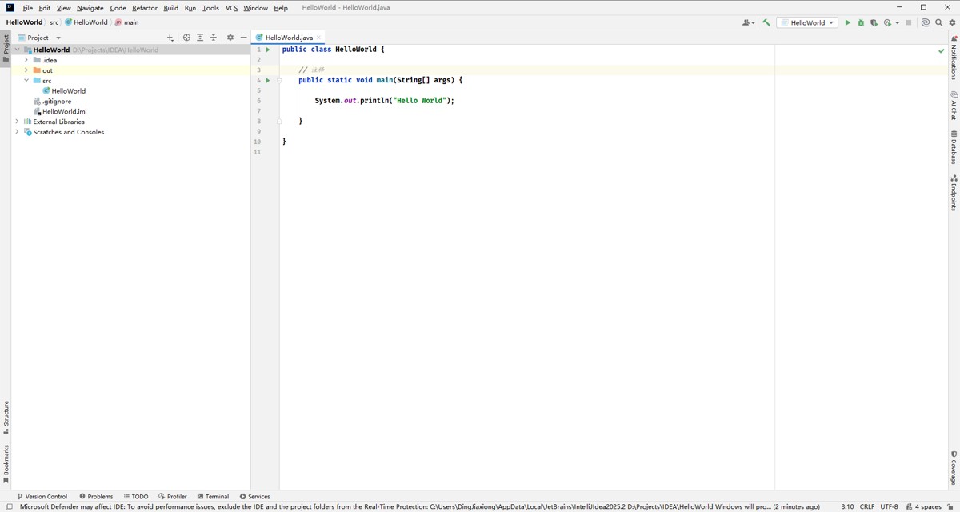Image resolution: width=960 pixels, height=512 pixels.
Task: Start debugging with the green bug icon
Action: [861, 22]
